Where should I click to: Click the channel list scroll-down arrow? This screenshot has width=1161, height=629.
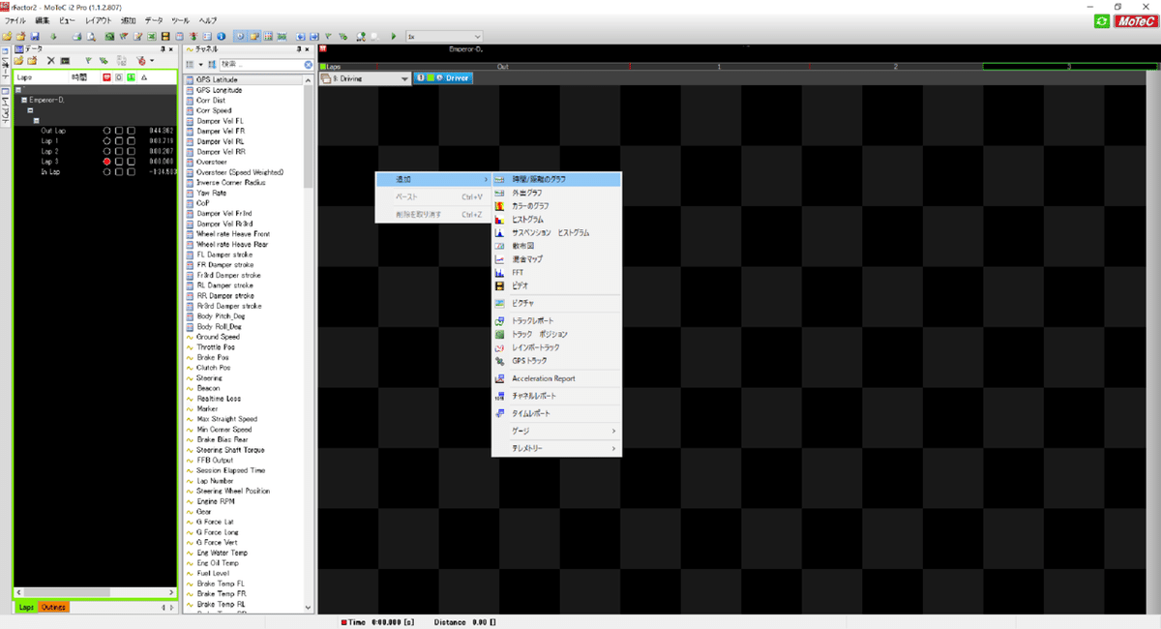click(310, 607)
